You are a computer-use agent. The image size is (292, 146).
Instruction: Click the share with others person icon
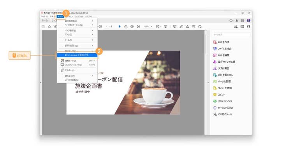pyautogui.click(x=248, y=26)
